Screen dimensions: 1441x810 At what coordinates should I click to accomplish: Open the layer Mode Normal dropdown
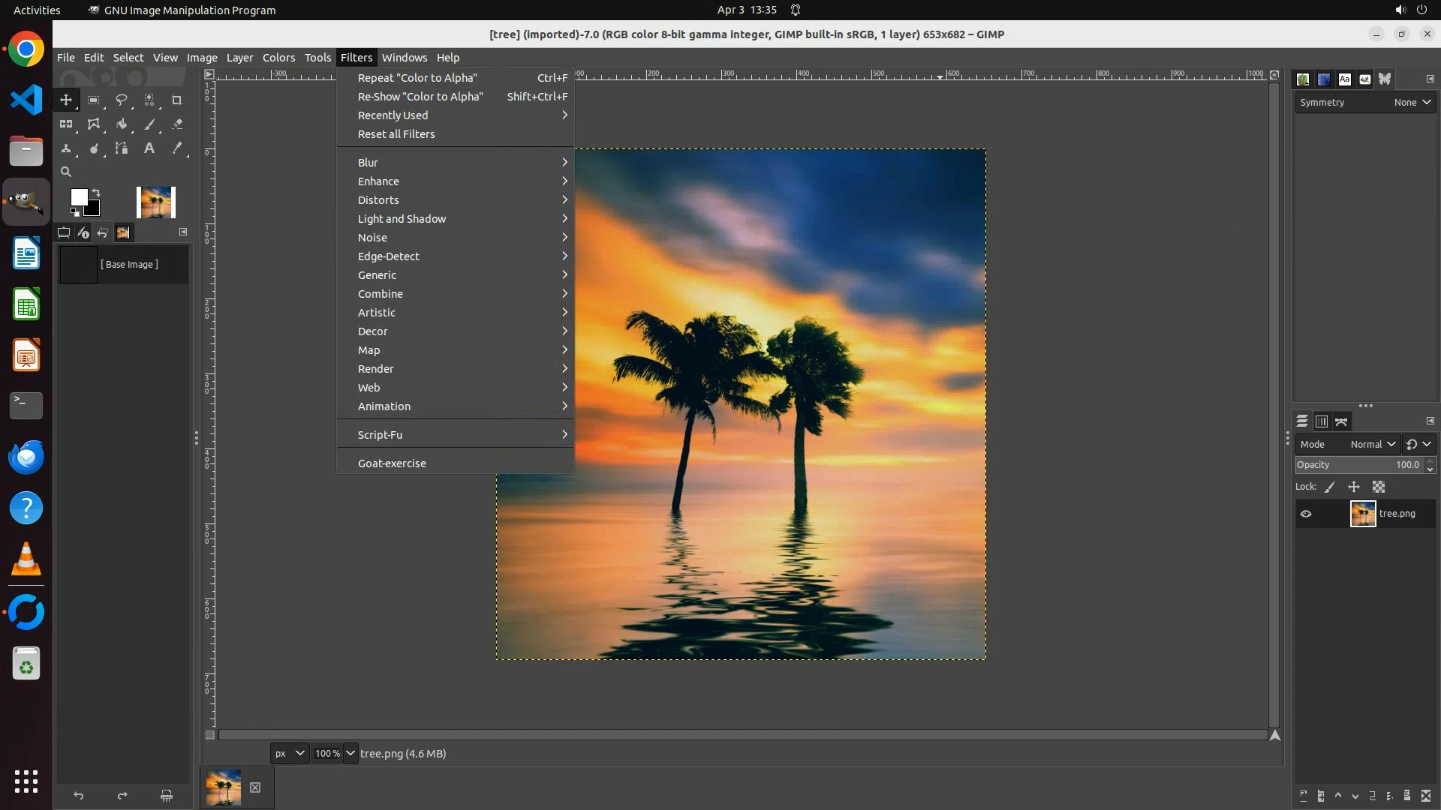click(1372, 444)
